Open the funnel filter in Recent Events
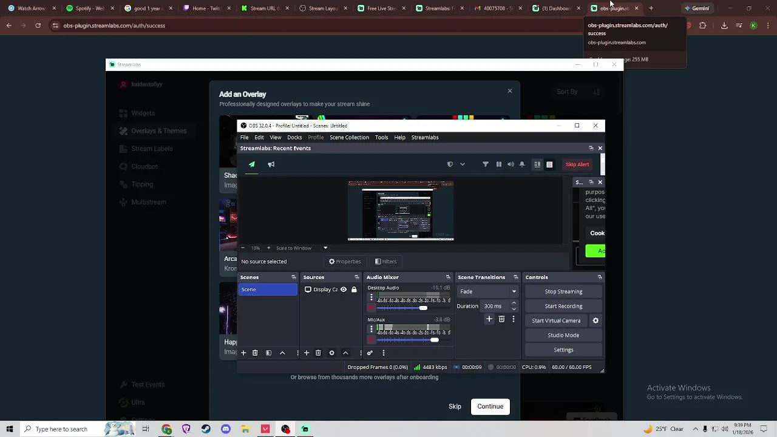 coord(486,164)
